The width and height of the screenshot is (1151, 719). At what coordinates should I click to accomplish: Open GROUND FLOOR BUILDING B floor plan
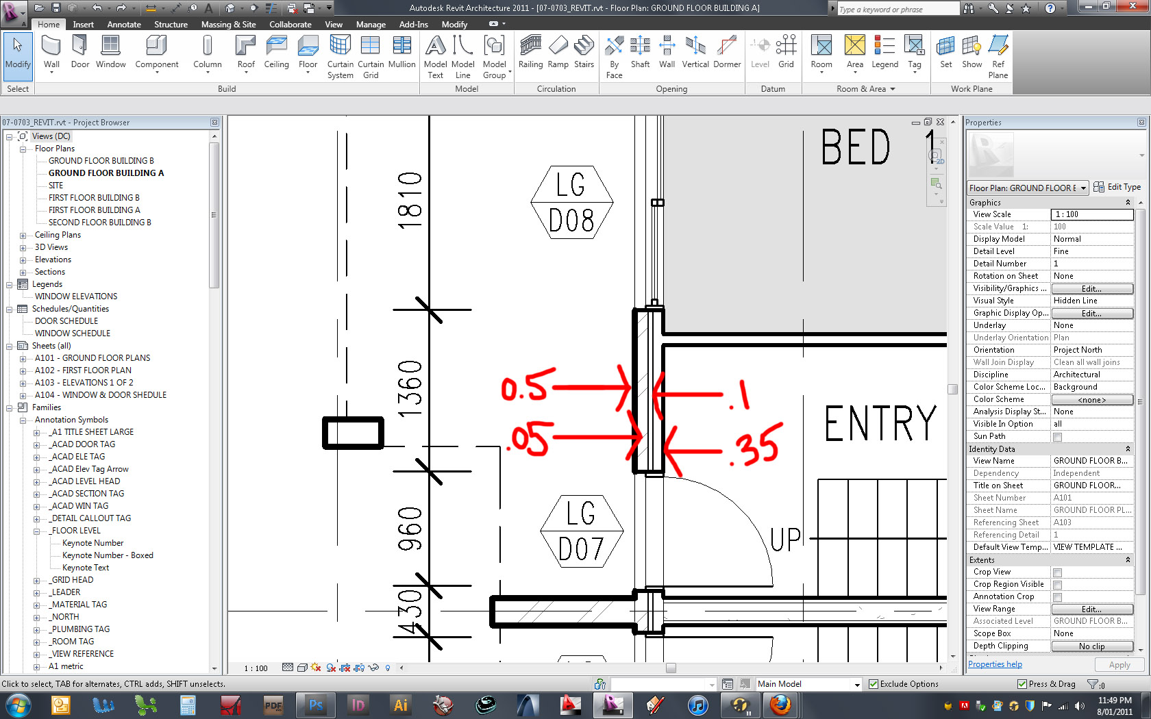(x=101, y=161)
